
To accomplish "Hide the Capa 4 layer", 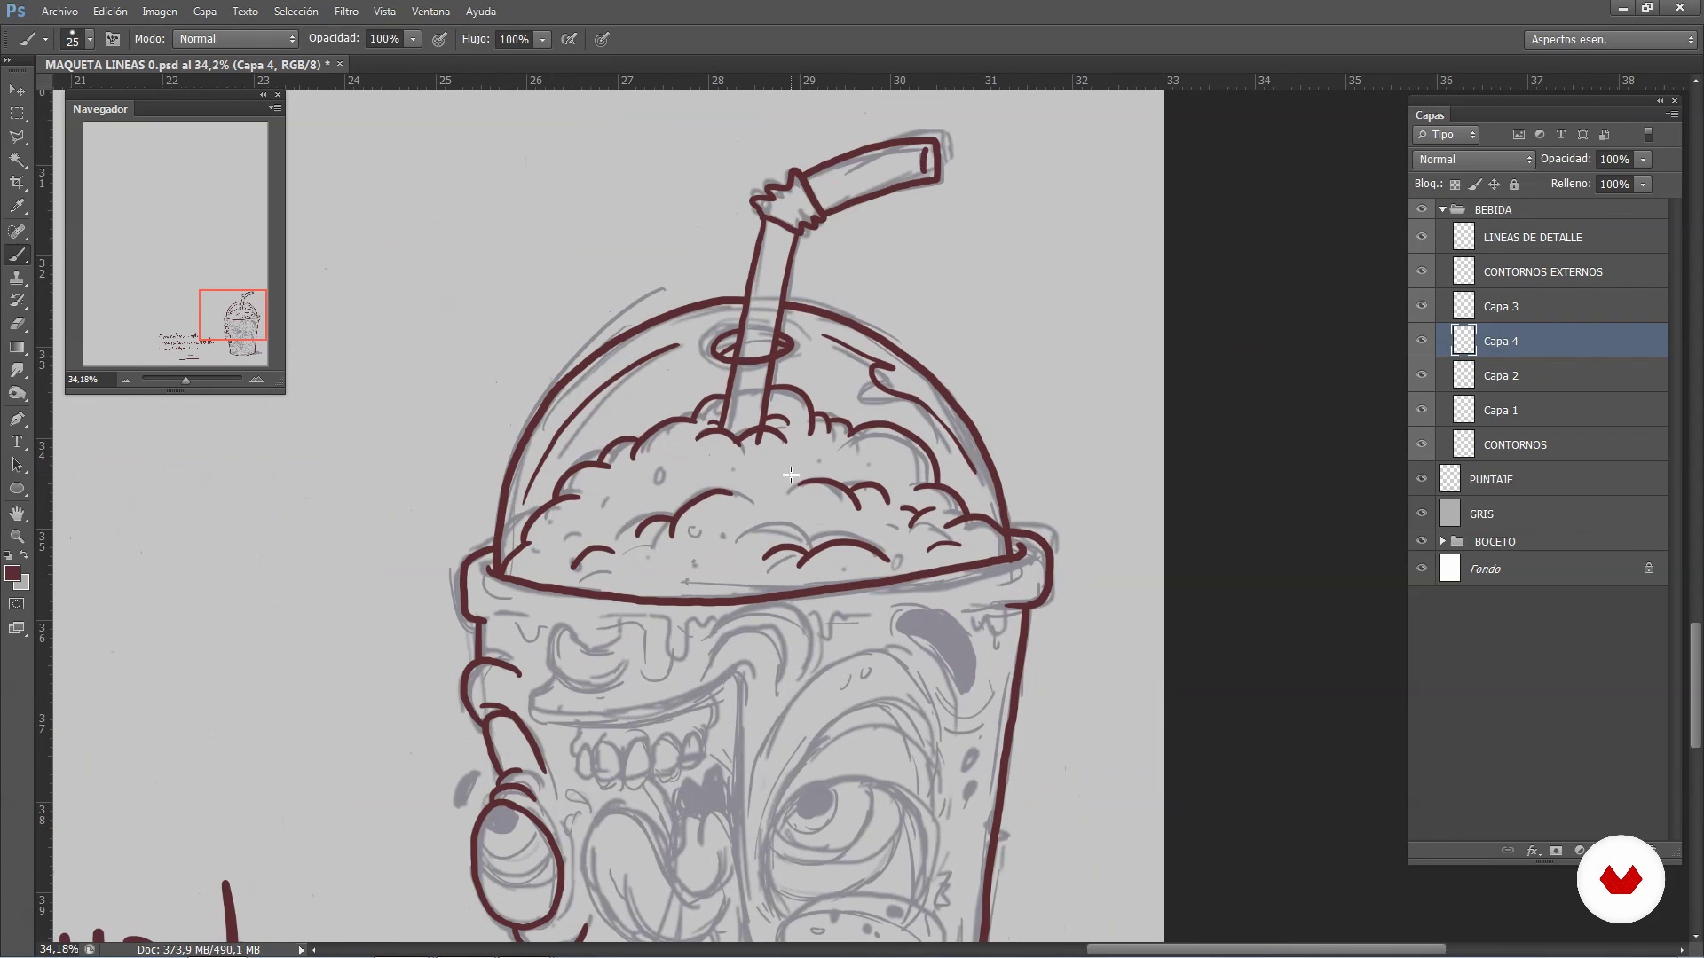I will pos(1422,341).
